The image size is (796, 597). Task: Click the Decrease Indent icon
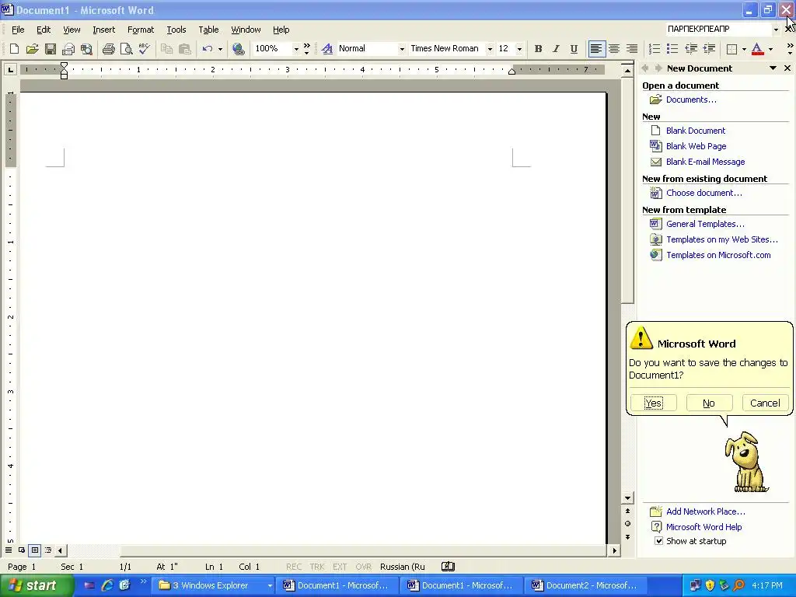[691, 49]
